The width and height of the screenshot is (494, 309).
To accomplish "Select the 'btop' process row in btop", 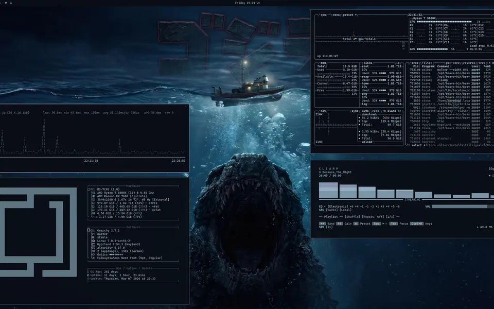I will tap(451, 121).
